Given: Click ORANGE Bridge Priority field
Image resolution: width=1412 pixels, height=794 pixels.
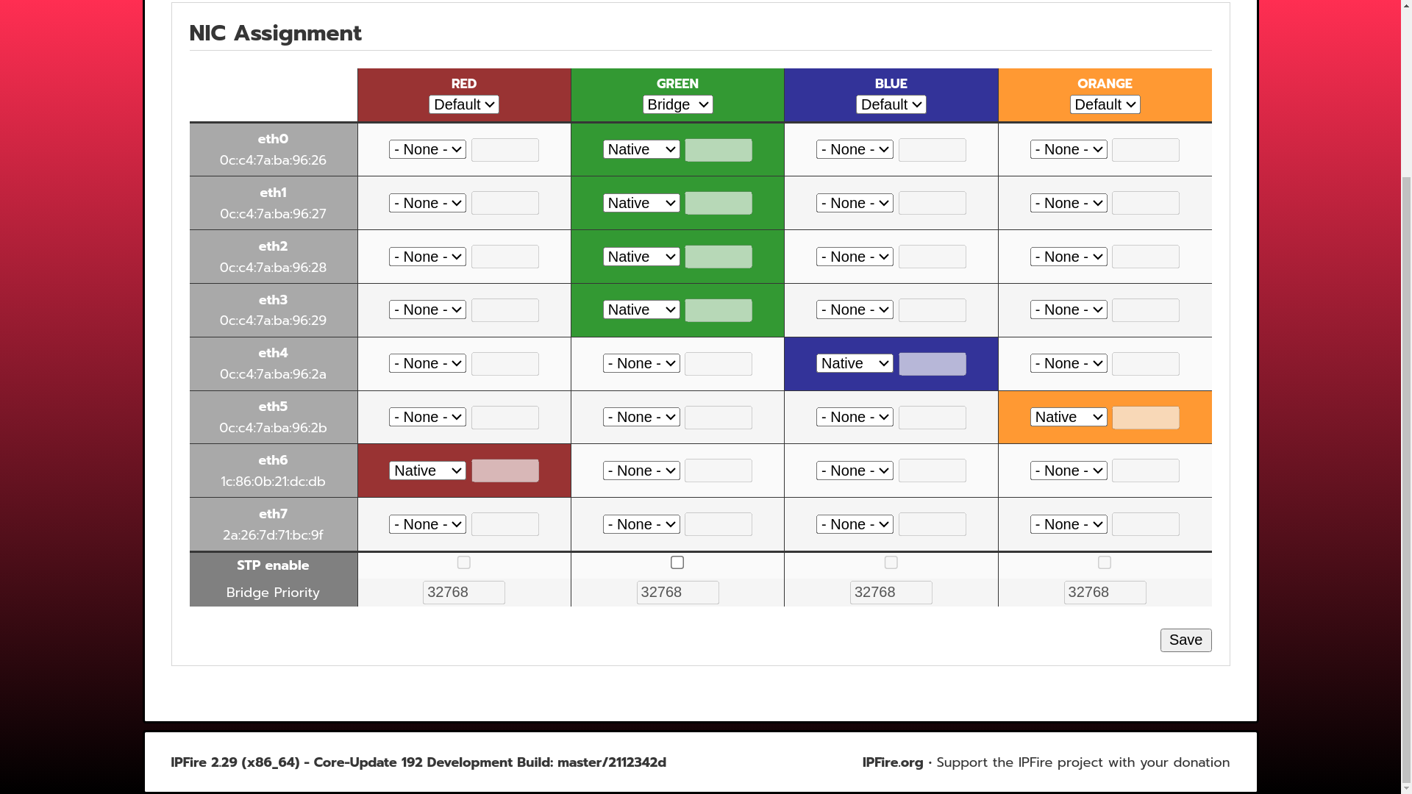Looking at the screenshot, I should pyautogui.click(x=1105, y=593).
